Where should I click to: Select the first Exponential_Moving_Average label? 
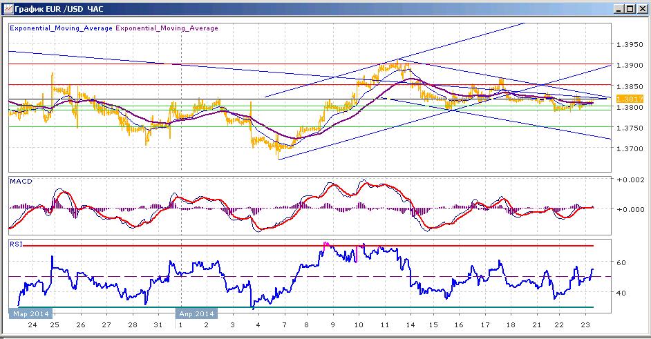[61, 28]
